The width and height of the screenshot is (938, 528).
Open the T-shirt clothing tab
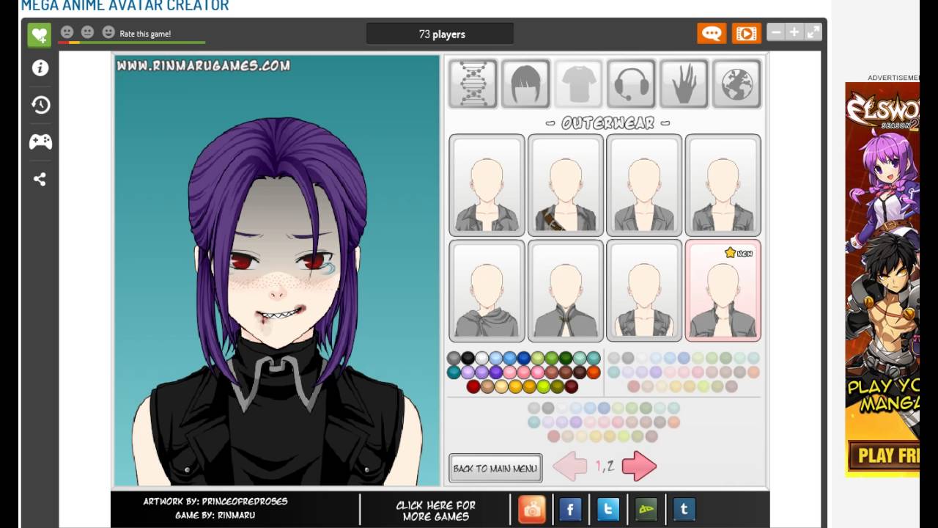point(578,84)
